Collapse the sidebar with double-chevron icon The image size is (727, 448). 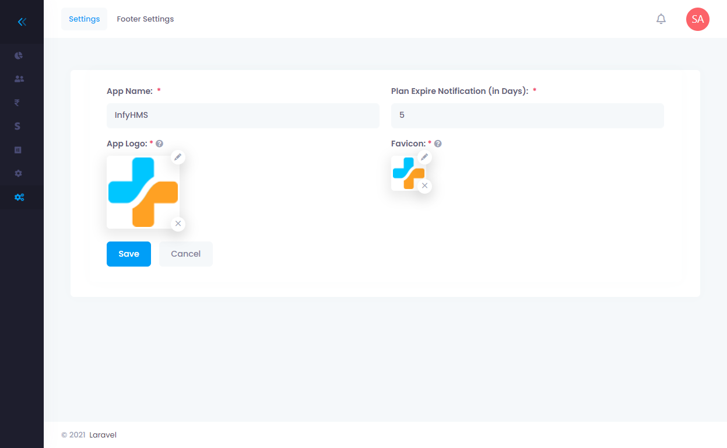pos(22,22)
